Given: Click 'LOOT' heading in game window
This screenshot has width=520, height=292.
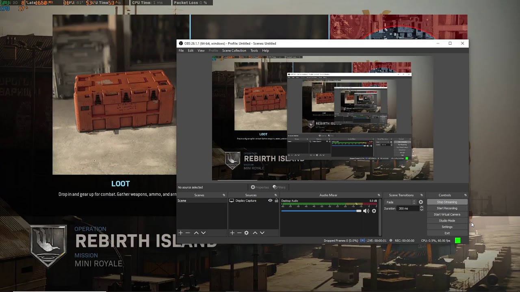Looking at the screenshot, I should tap(121, 184).
